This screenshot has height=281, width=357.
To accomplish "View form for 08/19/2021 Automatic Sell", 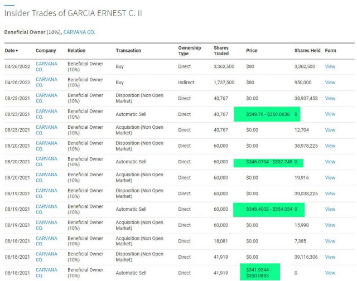I will tap(330, 210).
